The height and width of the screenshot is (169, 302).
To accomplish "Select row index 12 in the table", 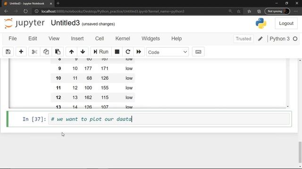I will (x=59, y=98).
